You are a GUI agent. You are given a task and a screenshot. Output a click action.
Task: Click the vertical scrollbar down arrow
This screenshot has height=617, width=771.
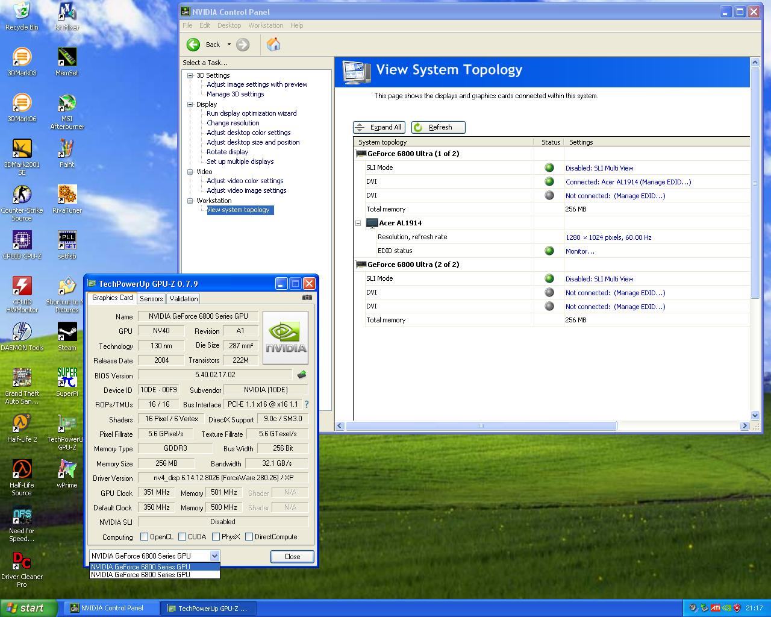(755, 415)
